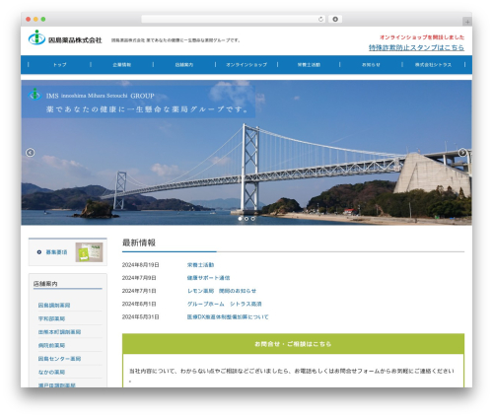Screen dimensions: 493x417
Task: Open the グループホーム シトラス高須 news item
Action: click(x=224, y=304)
